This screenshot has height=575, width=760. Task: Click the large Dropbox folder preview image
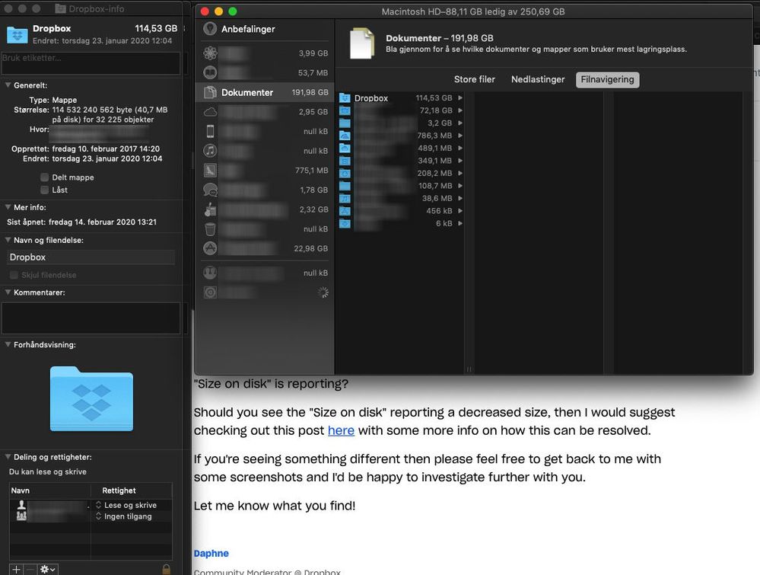[x=91, y=398]
